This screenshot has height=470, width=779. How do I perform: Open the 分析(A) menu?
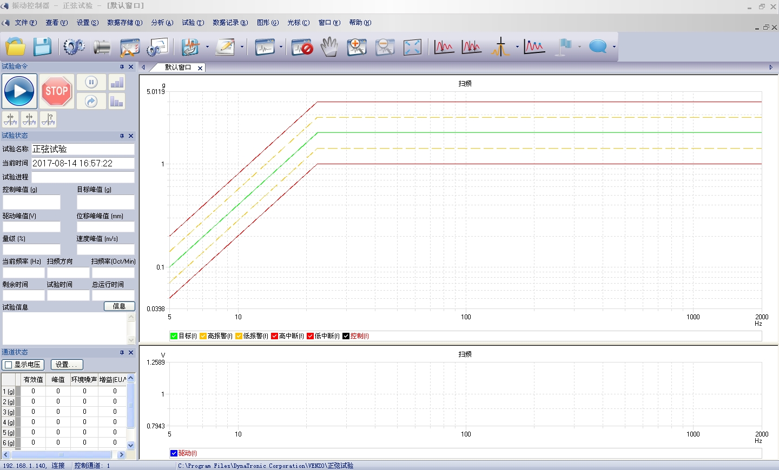pos(162,23)
